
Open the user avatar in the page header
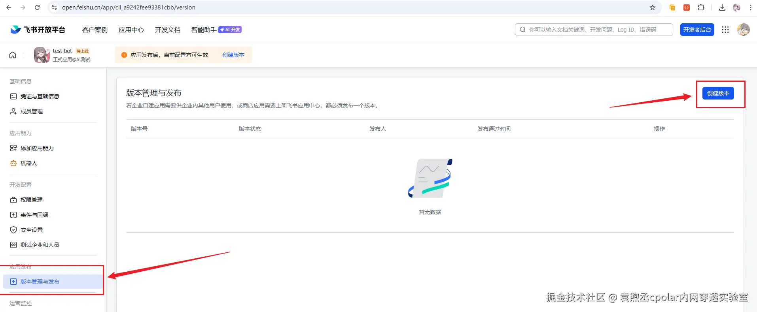point(744,30)
